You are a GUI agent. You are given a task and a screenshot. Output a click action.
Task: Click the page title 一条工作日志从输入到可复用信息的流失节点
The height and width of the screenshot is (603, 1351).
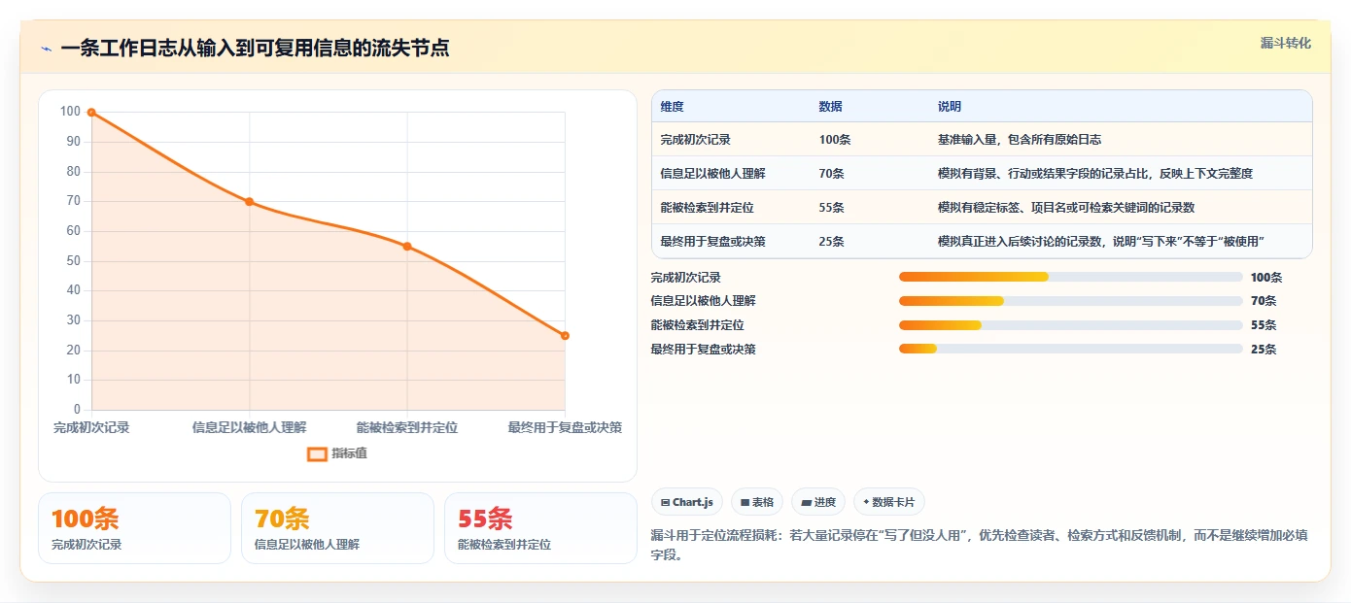coord(255,49)
